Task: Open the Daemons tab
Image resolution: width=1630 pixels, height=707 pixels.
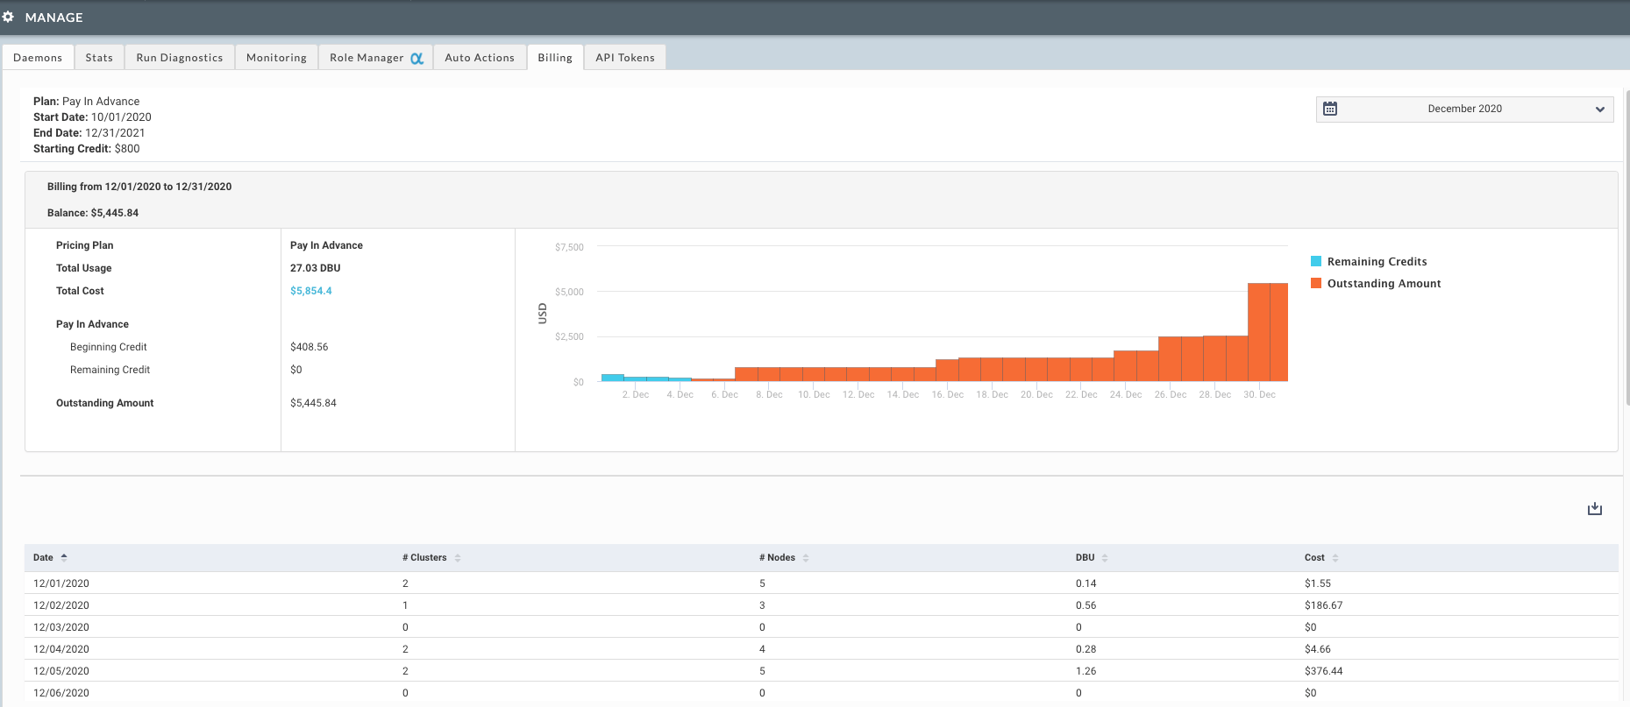Action: click(x=38, y=58)
